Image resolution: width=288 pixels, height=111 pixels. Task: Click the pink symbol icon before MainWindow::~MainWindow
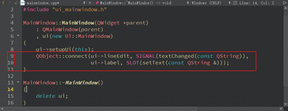coord(97,3)
